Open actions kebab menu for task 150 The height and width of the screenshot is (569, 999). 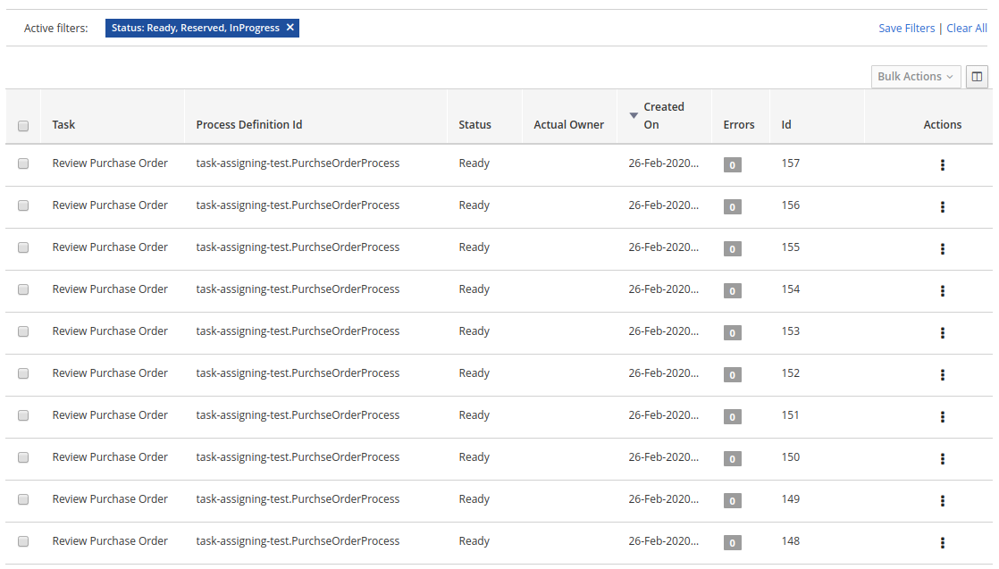point(942,459)
